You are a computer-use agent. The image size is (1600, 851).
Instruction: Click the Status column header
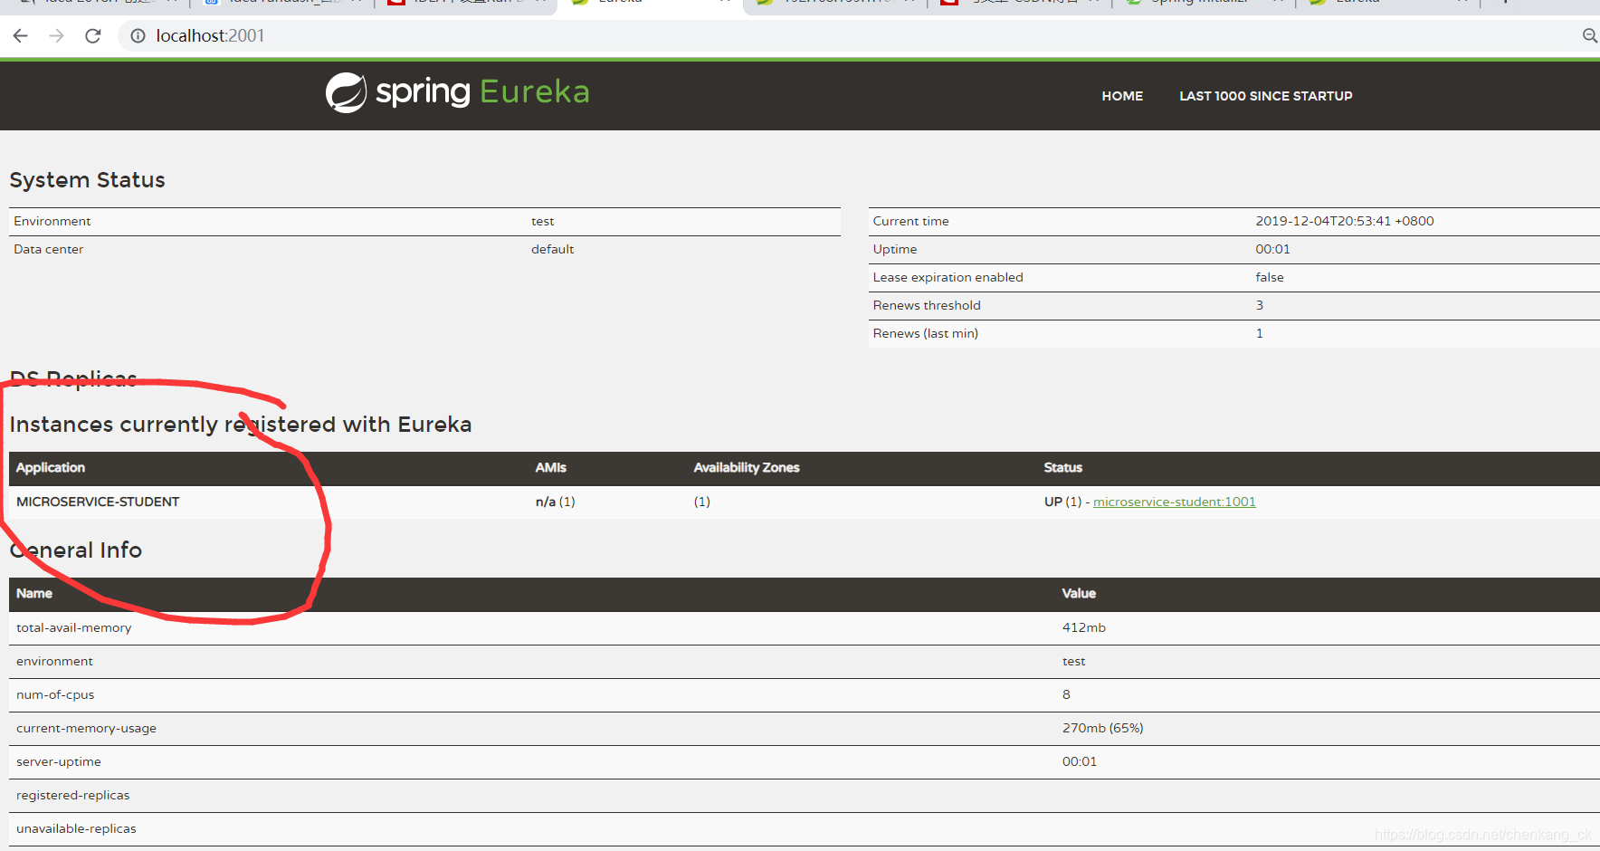(1062, 467)
